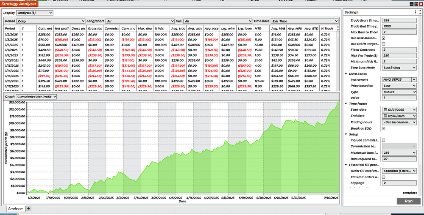Click the Trade Start Time field showing 628
The height and width of the screenshot is (215, 424).
[x=399, y=20]
